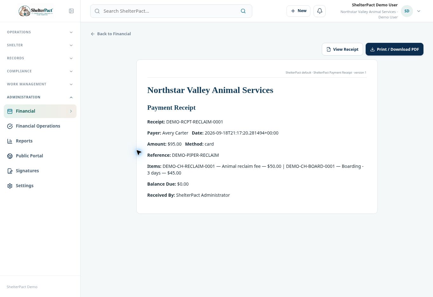Click the Financial wallet icon
The height and width of the screenshot is (297, 433).
coord(10,111)
